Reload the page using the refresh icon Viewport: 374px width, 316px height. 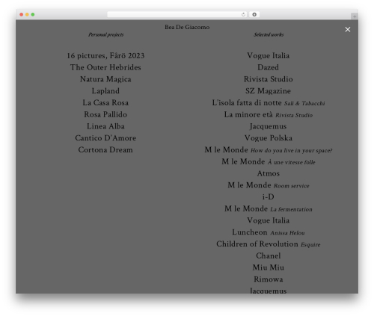[243, 15]
